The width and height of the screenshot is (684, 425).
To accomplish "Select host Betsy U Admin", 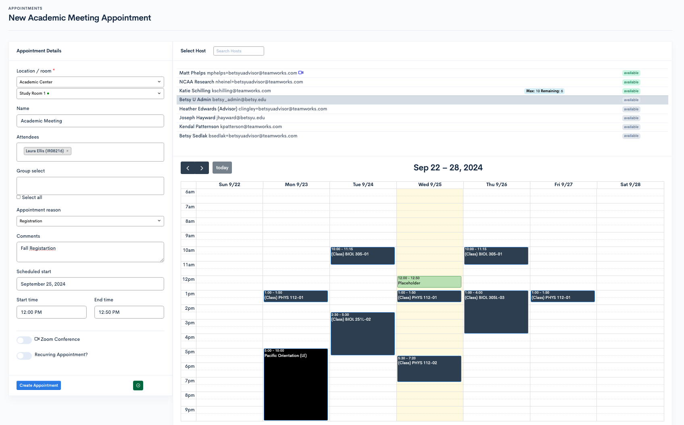I will click(422, 100).
